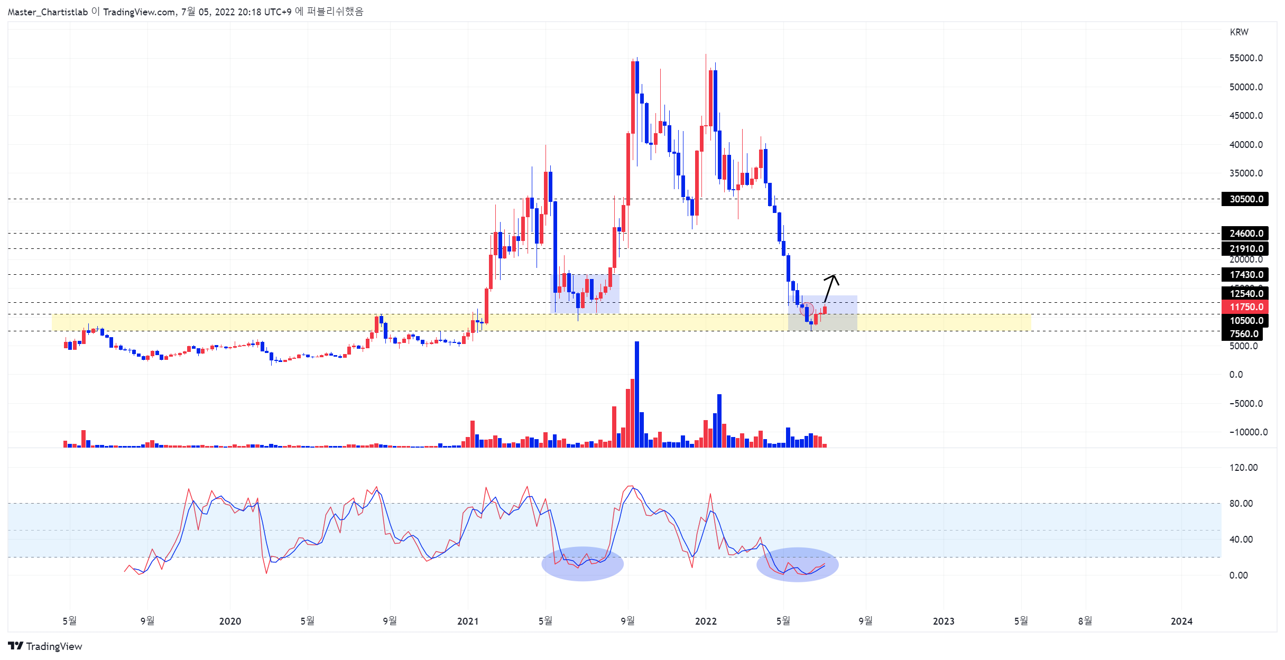
Task: Click the 35000.0 price axis value
Action: tap(1246, 173)
